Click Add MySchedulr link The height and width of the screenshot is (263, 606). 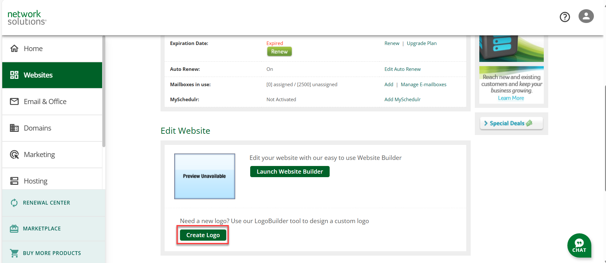pyautogui.click(x=402, y=100)
